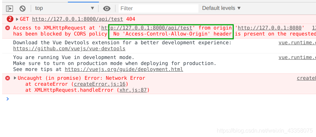Screen dimensions: 316x137
Task: Open the 'top' JavaScript context dropdown
Action: coord(65,8)
